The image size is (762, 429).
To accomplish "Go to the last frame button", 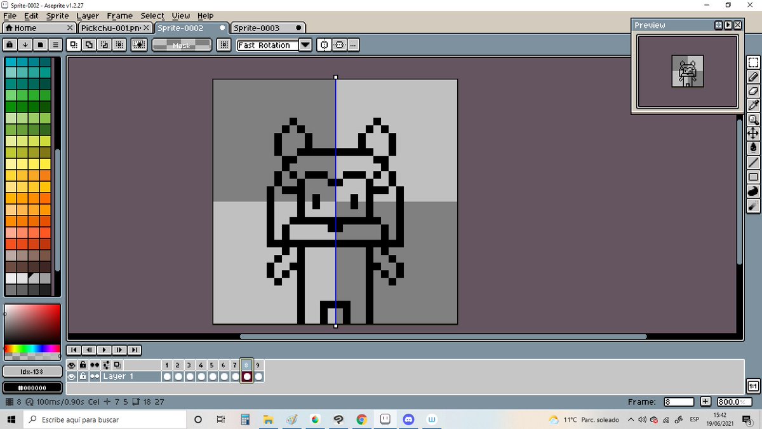I will 134,350.
